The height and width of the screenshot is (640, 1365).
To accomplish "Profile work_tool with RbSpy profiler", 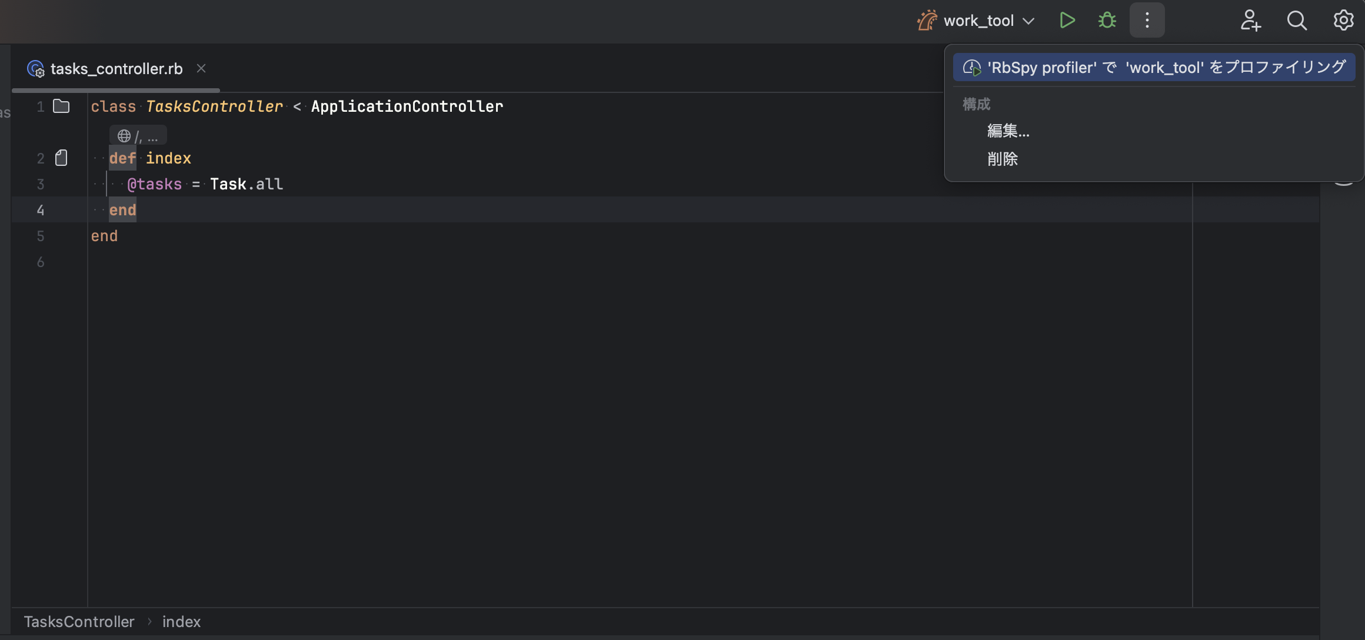I will 1153,68.
